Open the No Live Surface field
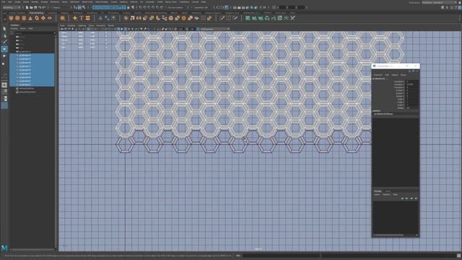This screenshot has width=462, height=260. click(175, 7)
